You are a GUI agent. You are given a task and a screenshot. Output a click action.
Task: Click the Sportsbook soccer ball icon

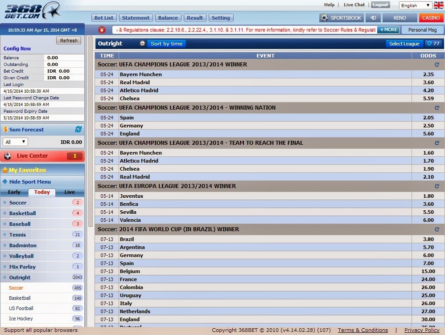(324, 18)
